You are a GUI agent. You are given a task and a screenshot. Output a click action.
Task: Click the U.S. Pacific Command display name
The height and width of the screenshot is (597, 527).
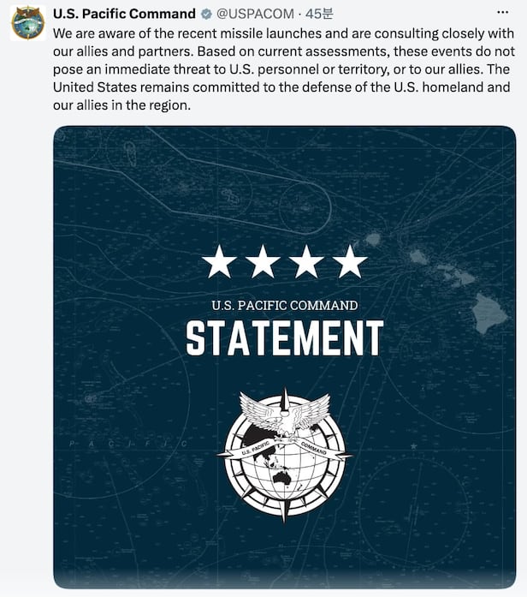tap(124, 14)
